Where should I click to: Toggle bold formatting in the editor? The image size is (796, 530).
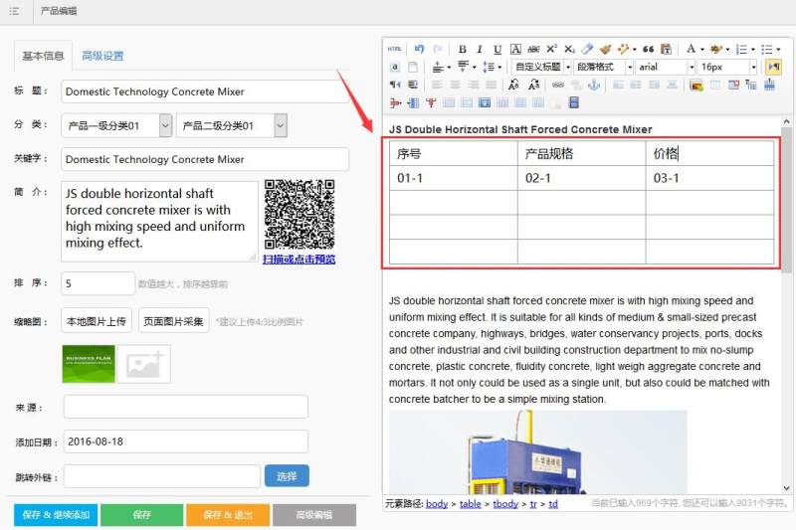462,49
